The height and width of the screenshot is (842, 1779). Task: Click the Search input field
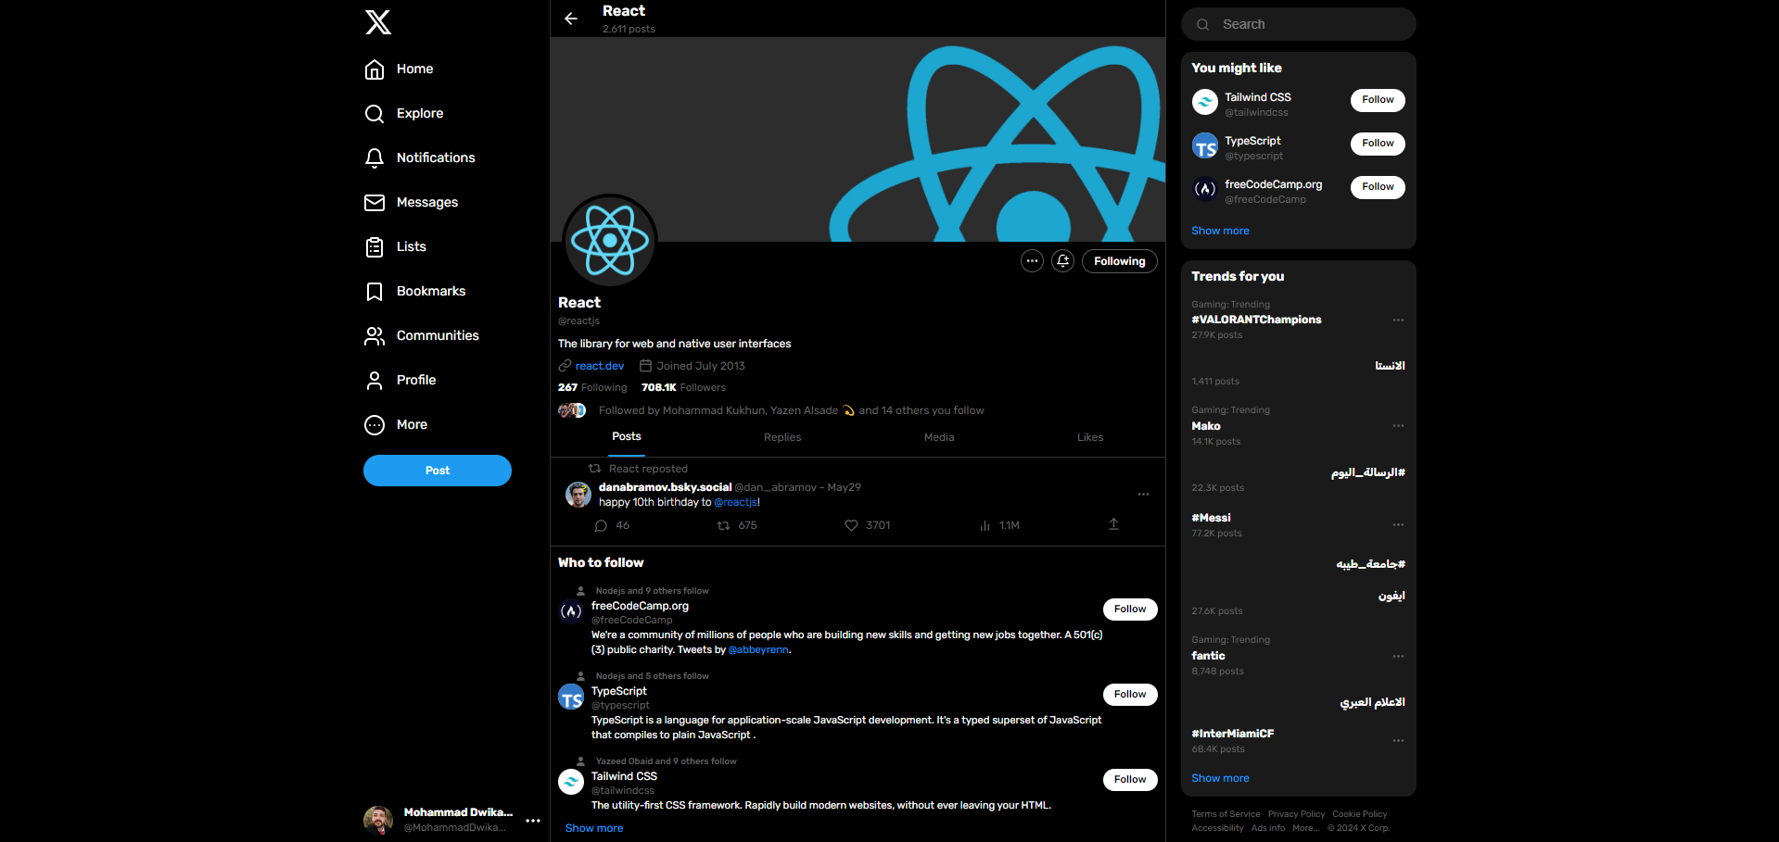coord(1298,24)
